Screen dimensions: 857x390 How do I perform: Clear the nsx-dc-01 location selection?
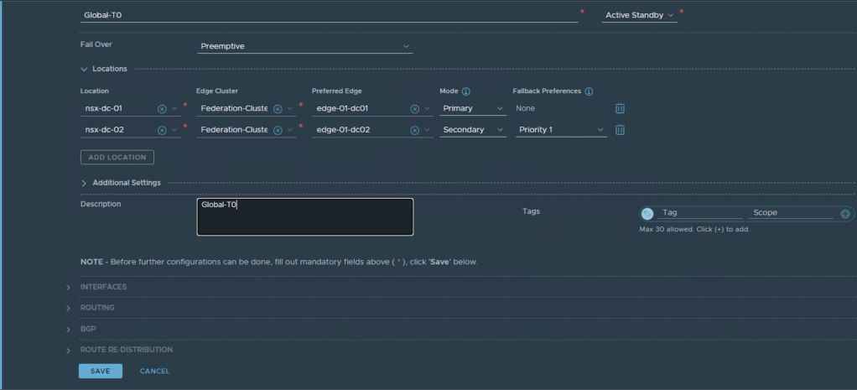tap(162, 108)
